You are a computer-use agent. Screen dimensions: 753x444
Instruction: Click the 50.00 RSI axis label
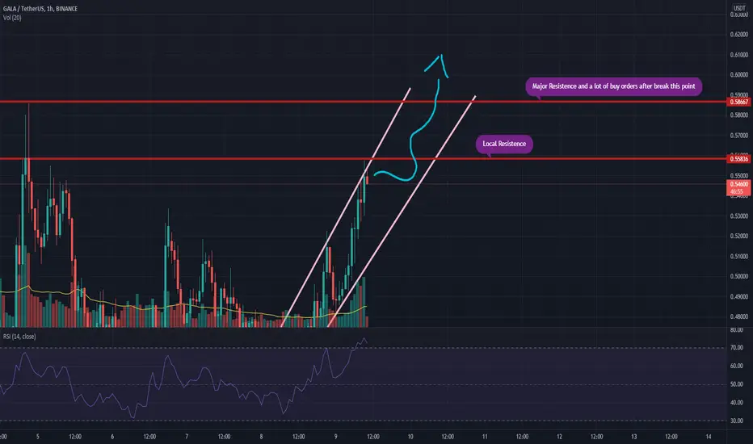pos(737,384)
